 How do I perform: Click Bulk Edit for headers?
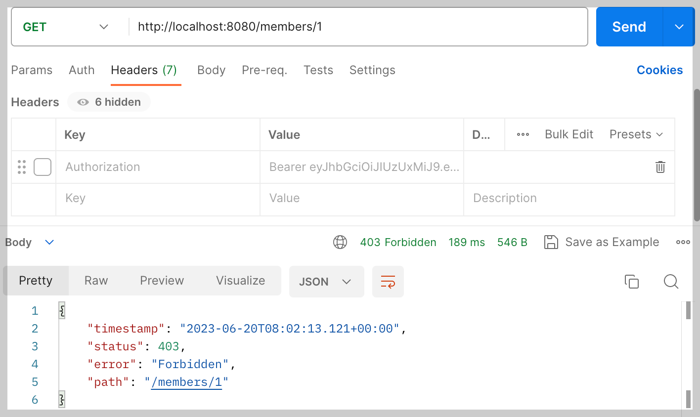(x=569, y=134)
